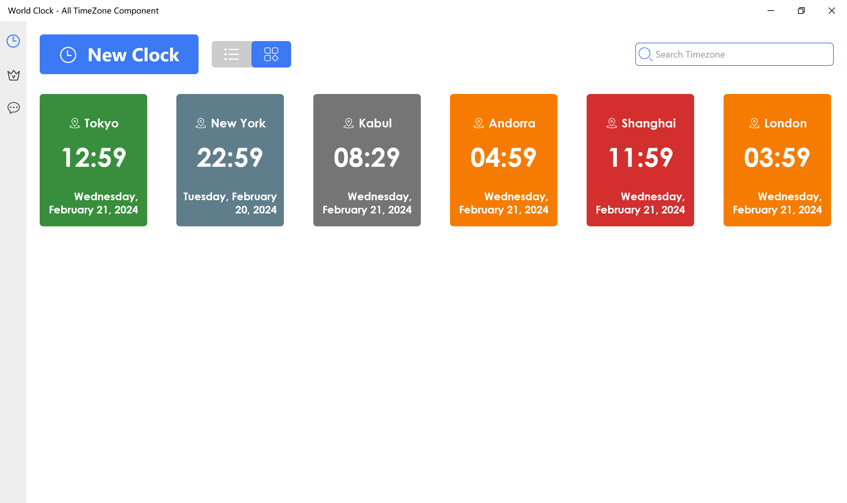Select the clock icon in the left sidebar
Viewport: 847px width, 503px height.
coord(13,41)
